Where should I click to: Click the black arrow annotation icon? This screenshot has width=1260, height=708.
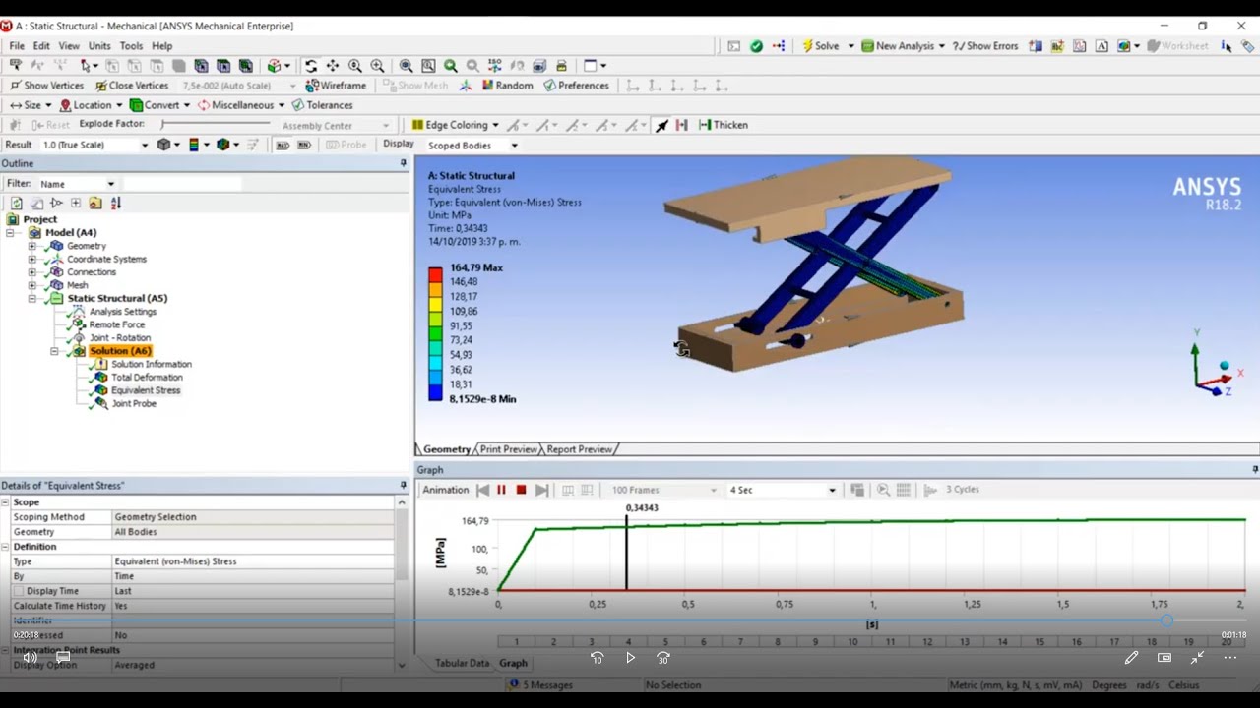[x=661, y=125]
